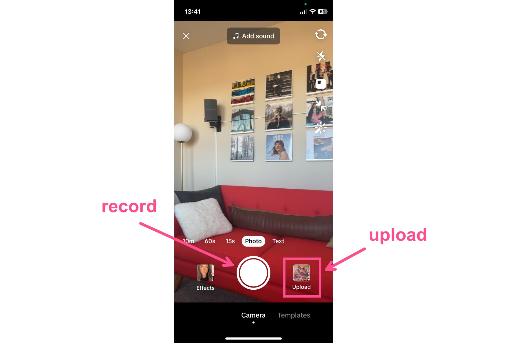Tap the Effects profile thumbnail
This screenshot has height=343, width=507.
coord(204,272)
